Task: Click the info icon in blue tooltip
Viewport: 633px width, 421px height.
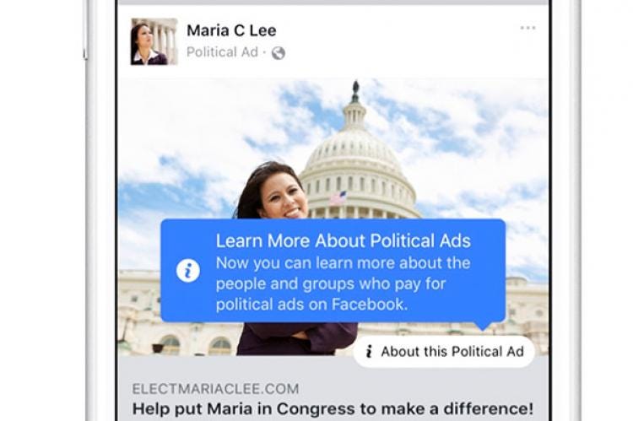Action: click(x=187, y=271)
